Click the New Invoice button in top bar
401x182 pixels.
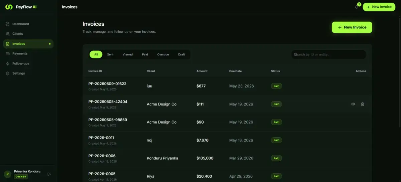click(x=379, y=7)
